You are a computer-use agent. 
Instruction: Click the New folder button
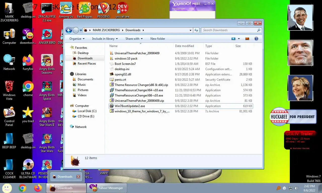158,39
